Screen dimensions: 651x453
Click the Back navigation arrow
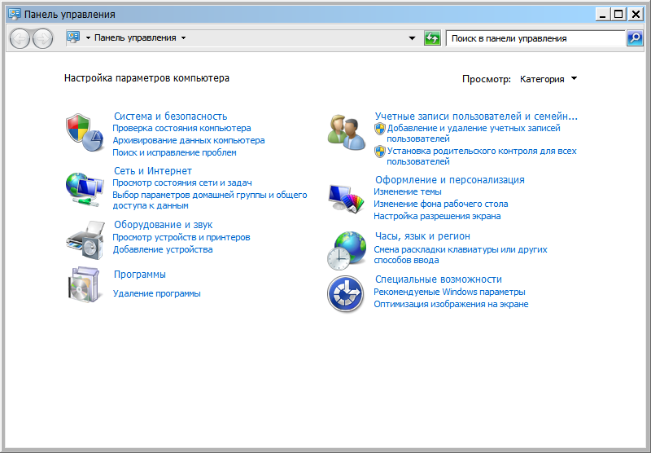[20, 38]
